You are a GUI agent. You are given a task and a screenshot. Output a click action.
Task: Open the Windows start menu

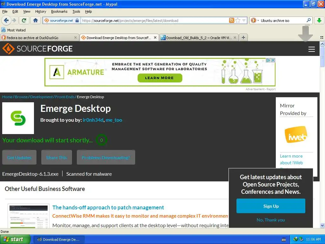coord(15,240)
